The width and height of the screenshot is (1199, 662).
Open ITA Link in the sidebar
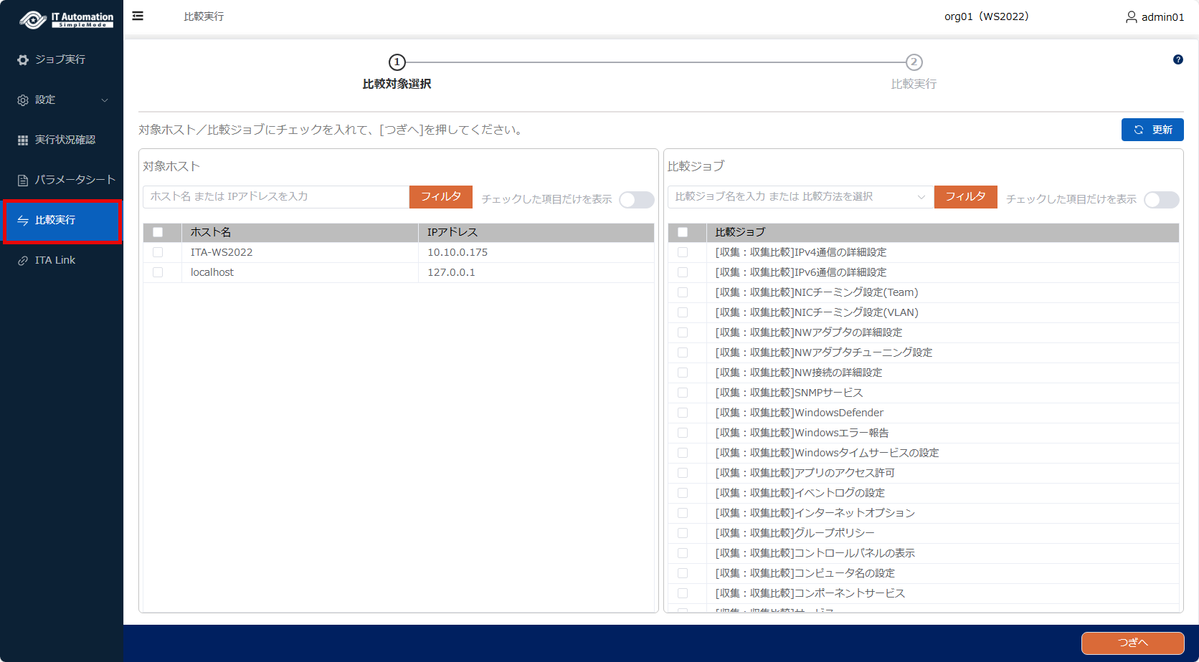[61, 260]
